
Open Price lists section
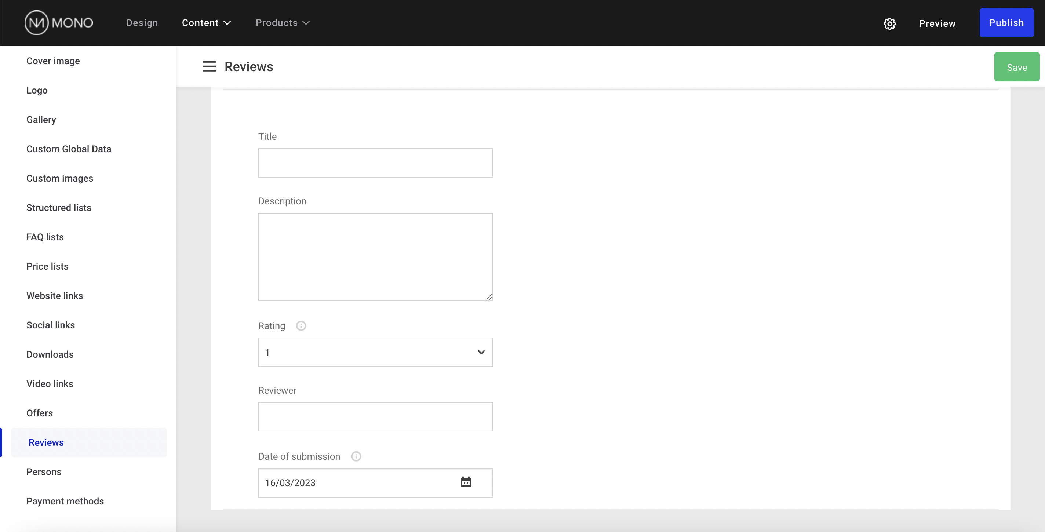click(47, 266)
